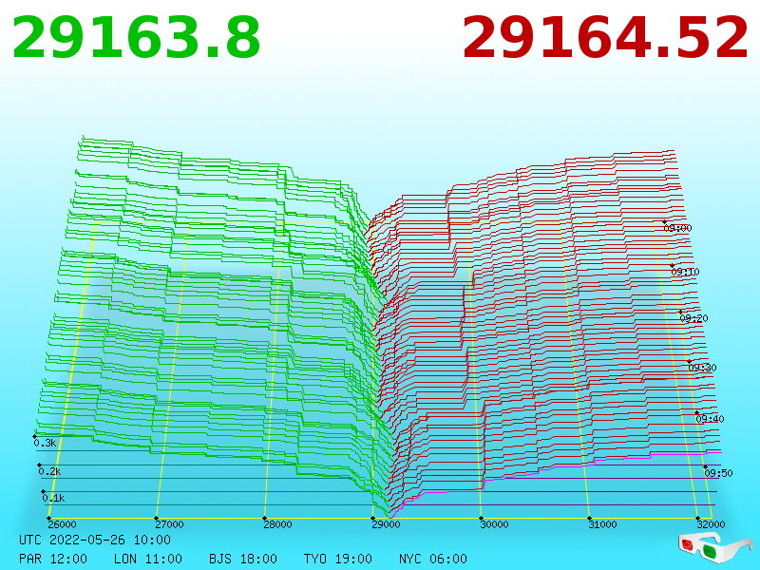The width and height of the screenshot is (760, 570).
Task: Select the 31000 price axis label
Action: (x=602, y=524)
